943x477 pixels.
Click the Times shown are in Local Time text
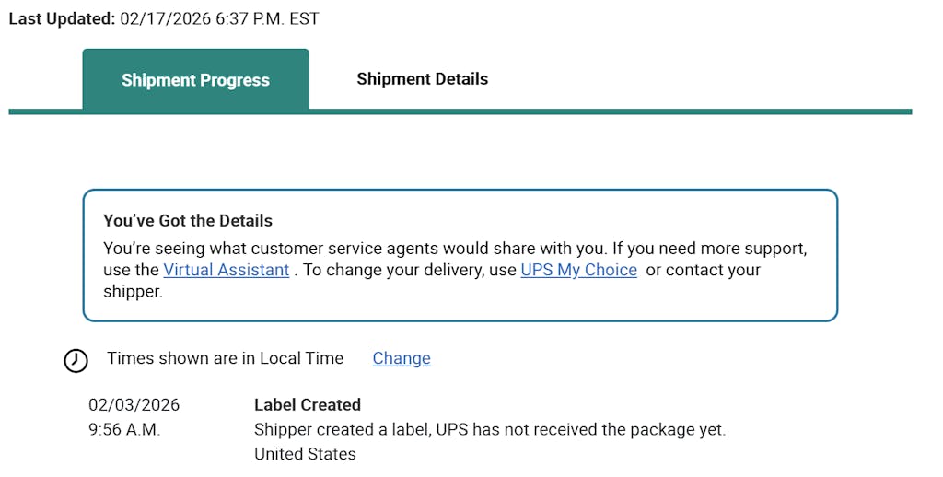[x=225, y=358]
